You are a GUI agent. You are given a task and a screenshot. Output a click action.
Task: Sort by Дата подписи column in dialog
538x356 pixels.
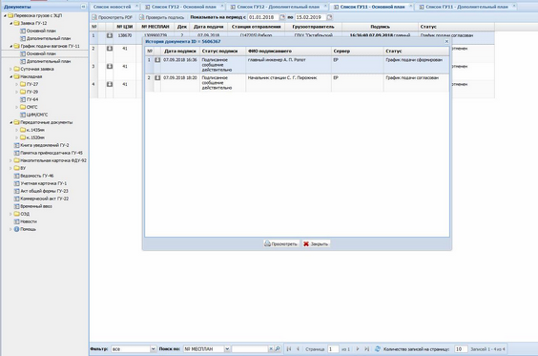point(180,51)
